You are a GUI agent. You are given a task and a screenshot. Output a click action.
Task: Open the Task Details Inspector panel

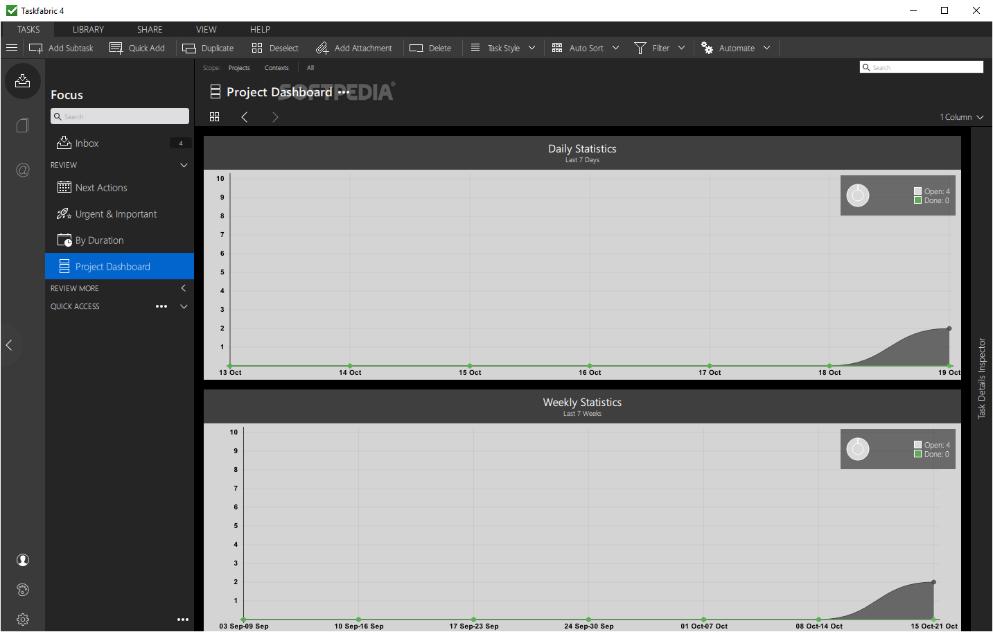pyautogui.click(x=981, y=378)
